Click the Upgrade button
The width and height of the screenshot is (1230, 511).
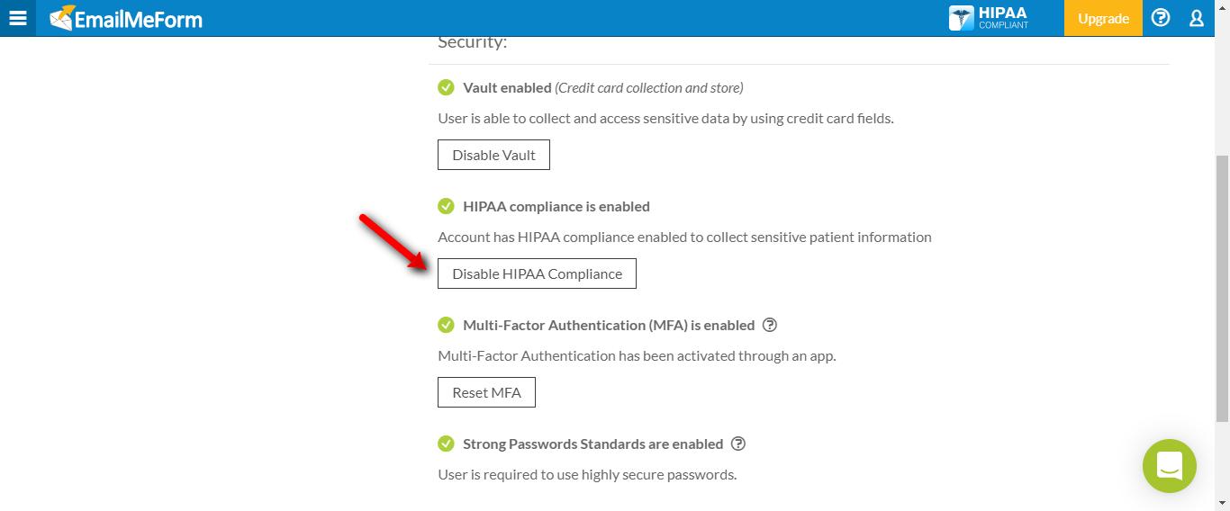1103,18
